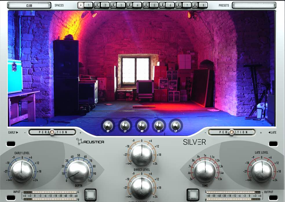Click the 'DIRECT LEVEL' label
The height and width of the screenshot is (202, 285).
(142, 170)
